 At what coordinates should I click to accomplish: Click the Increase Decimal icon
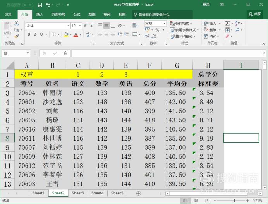[147, 36]
